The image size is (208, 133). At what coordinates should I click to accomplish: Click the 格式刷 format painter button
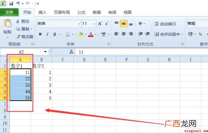(24, 36)
